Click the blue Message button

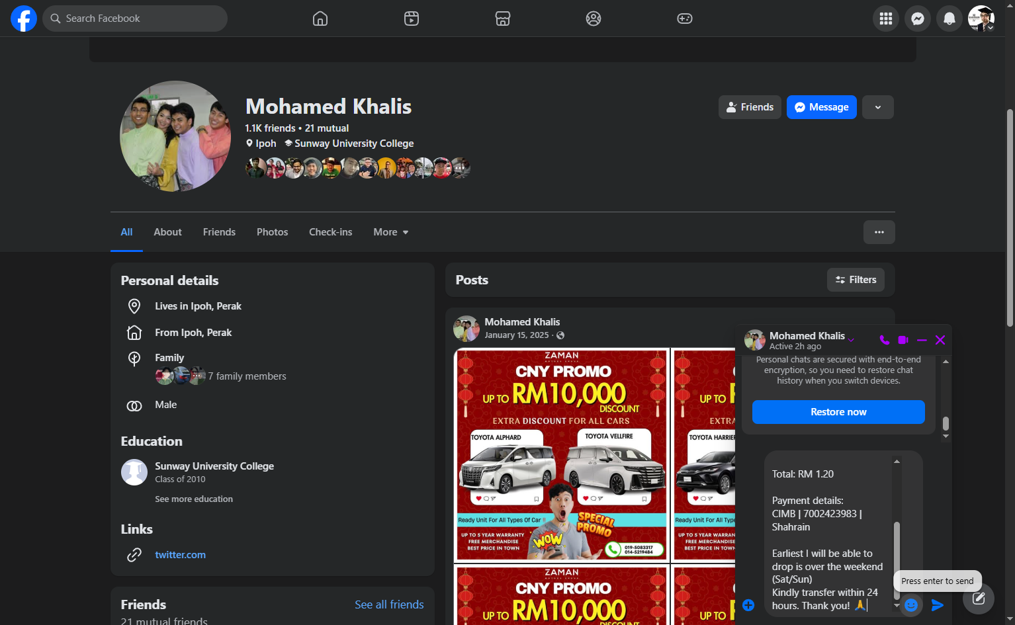822,107
